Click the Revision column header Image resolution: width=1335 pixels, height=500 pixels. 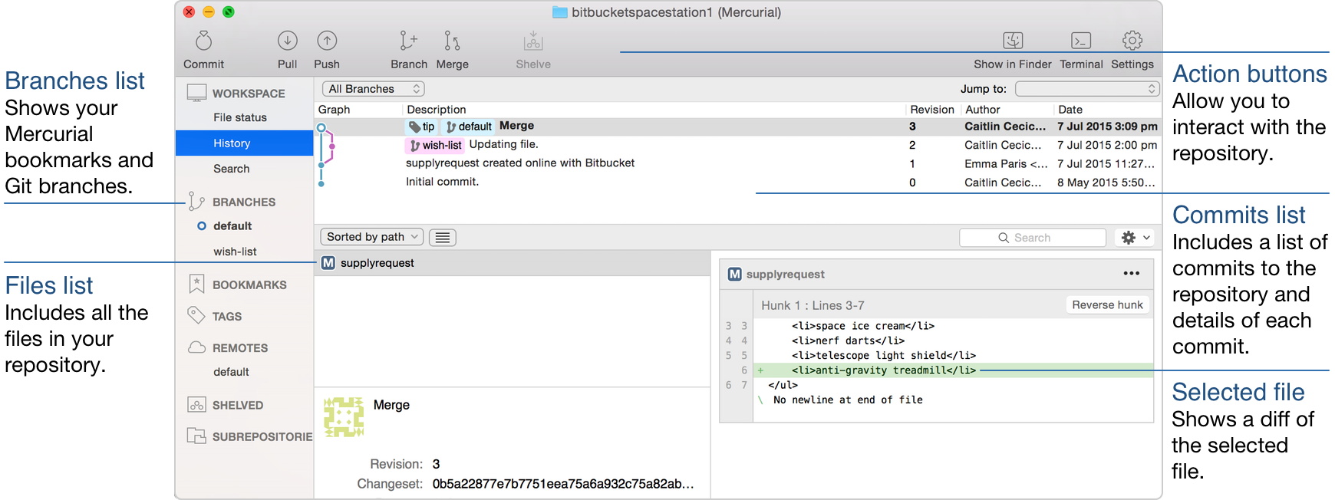(x=931, y=110)
